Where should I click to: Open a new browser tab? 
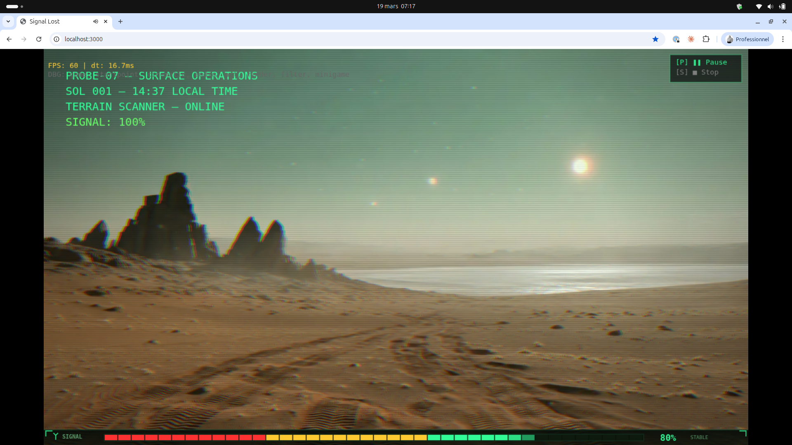coord(120,21)
